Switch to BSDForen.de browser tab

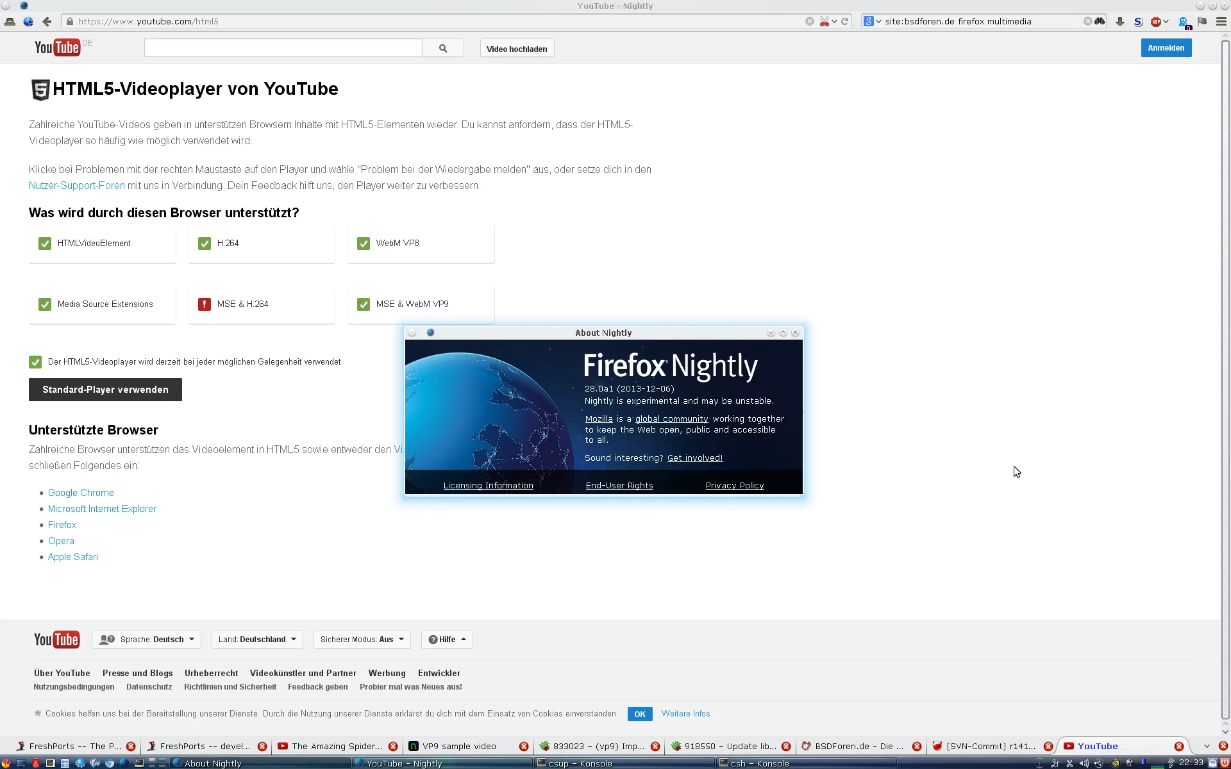coord(858,746)
